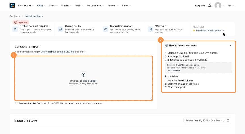
Task: Open the import history date range picker
Action: click(207, 120)
